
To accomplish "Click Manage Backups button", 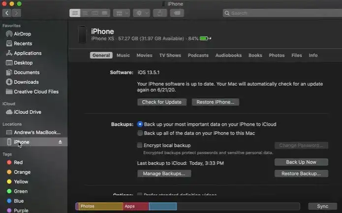I will pos(164,174).
